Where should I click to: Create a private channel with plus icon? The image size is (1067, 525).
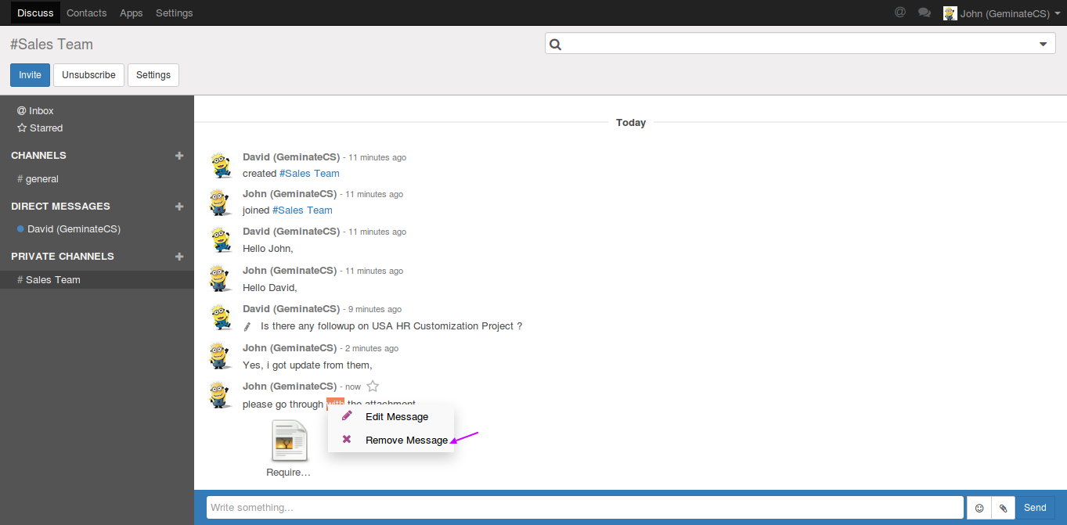(x=179, y=257)
